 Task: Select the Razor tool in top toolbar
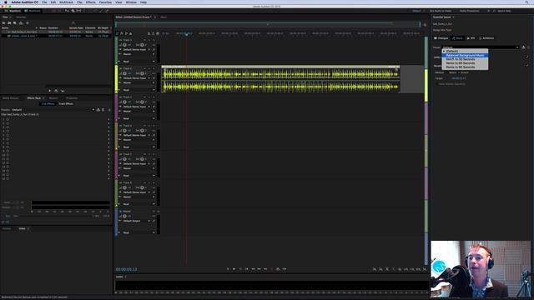tap(73, 11)
